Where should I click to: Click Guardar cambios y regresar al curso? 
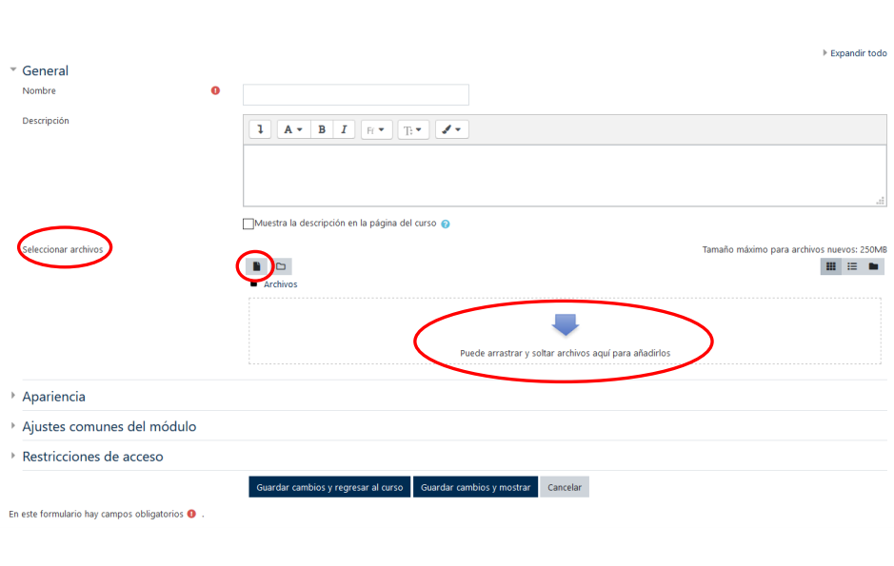coord(329,487)
